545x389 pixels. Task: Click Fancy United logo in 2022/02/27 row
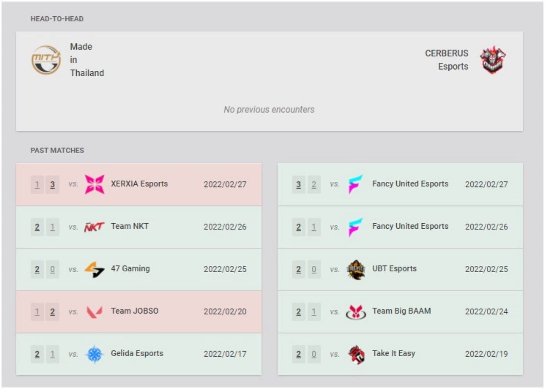tap(355, 184)
